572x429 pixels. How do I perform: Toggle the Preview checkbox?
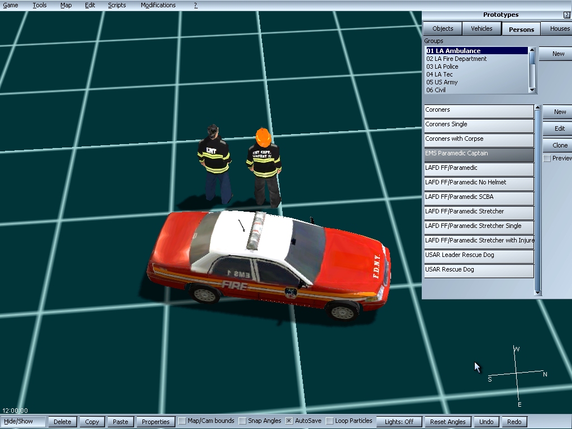coord(547,158)
